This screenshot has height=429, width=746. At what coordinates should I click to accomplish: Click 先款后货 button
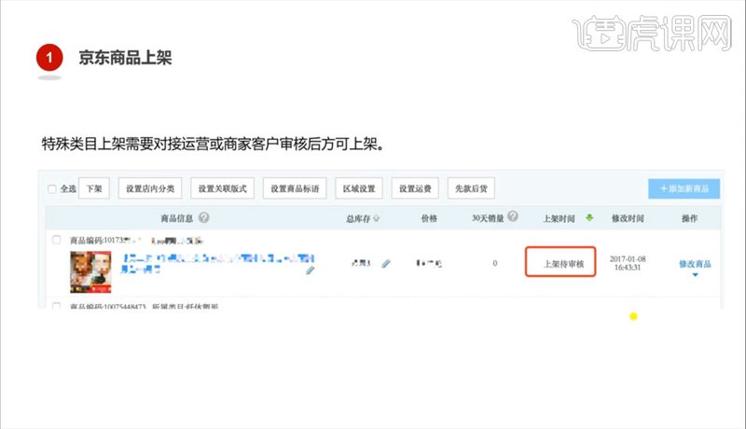coord(471,188)
